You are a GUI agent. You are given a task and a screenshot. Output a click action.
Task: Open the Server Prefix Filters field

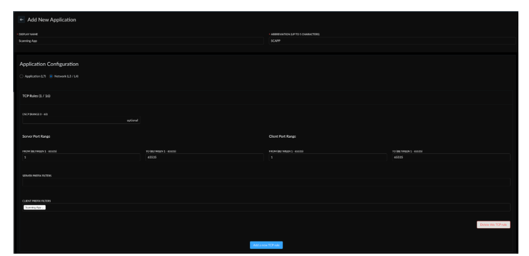coord(266,182)
